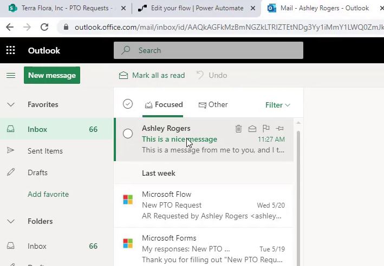Close the Terra Flora PTO Requests tab

point(123,8)
